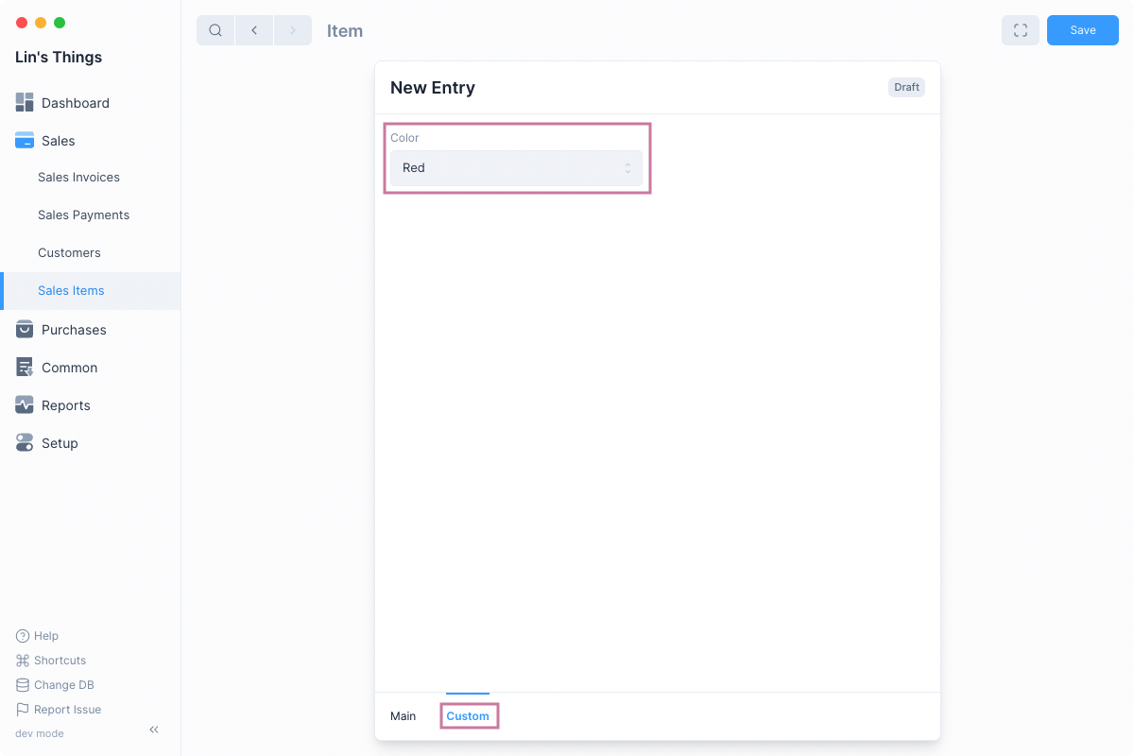The image size is (1134, 756).
Task: Click the Common icon in sidebar
Action: pos(25,368)
